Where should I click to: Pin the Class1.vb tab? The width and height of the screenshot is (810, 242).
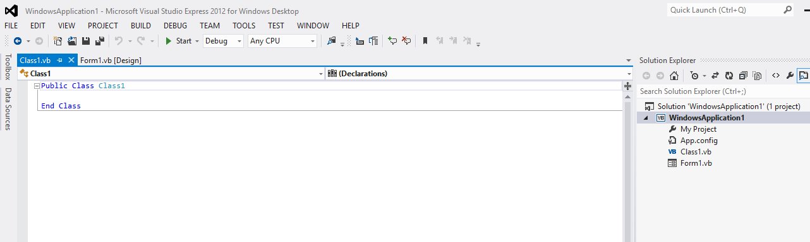point(59,60)
